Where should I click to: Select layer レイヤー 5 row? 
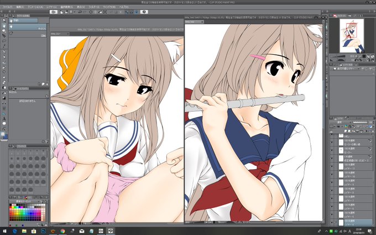tap(351, 215)
